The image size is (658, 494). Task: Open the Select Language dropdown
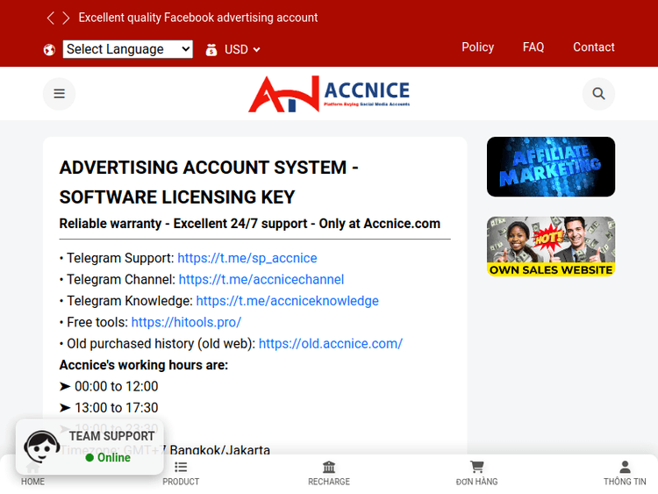[x=128, y=49]
